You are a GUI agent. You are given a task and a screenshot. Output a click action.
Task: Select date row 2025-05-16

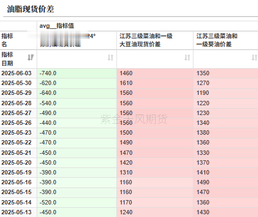point(18,182)
